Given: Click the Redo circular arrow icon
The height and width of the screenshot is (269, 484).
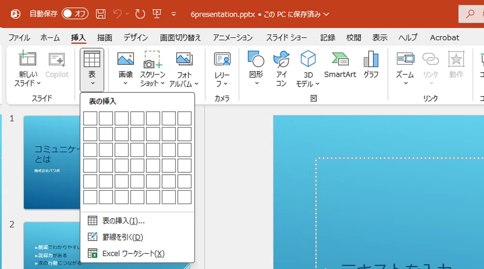Looking at the screenshot, I should click(140, 14).
